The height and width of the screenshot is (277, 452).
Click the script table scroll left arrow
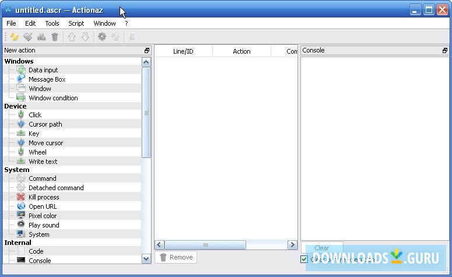pyautogui.click(x=159, y=245)
